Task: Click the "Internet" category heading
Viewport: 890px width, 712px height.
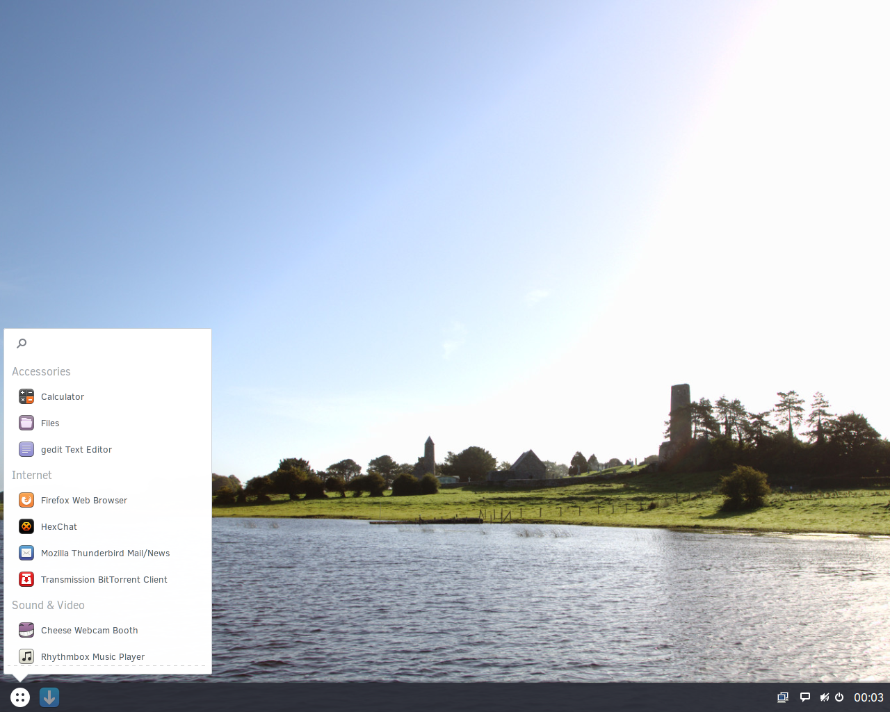Action: [x=32, y=475]
